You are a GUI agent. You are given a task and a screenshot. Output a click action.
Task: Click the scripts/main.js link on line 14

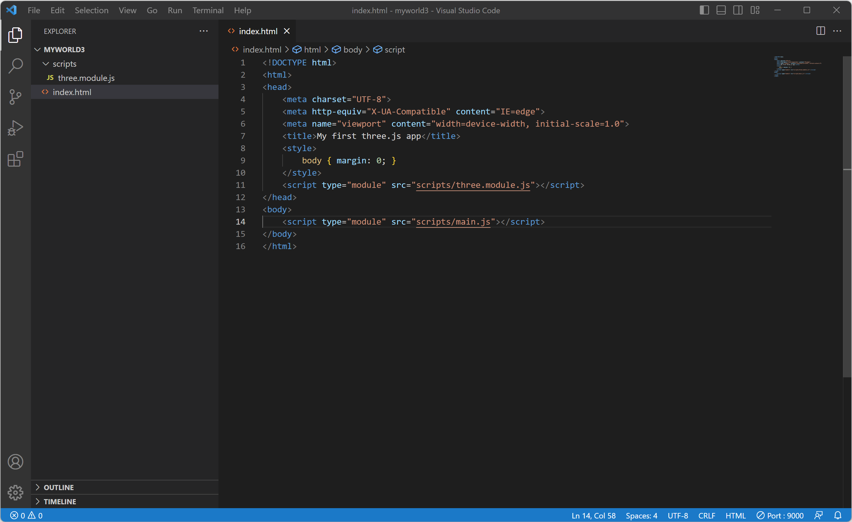click(453, 222)
